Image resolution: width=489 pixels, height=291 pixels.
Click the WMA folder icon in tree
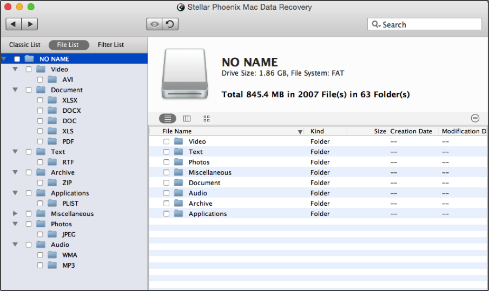click(52, 255)
